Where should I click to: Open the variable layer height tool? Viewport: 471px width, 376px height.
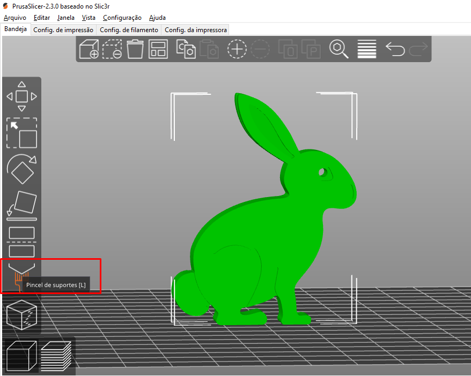point(367,49)
